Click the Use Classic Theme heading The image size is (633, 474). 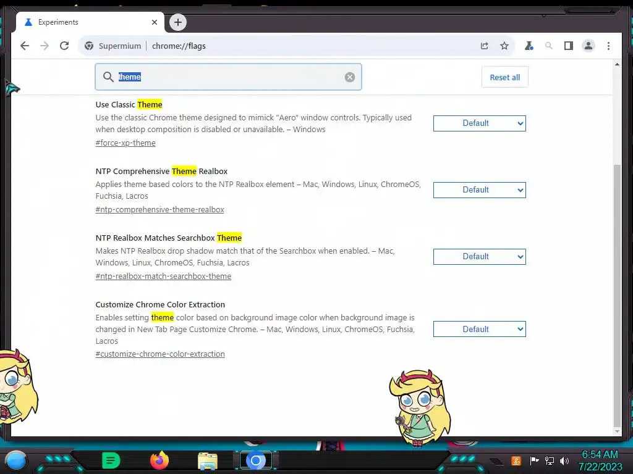click(129, 104)
